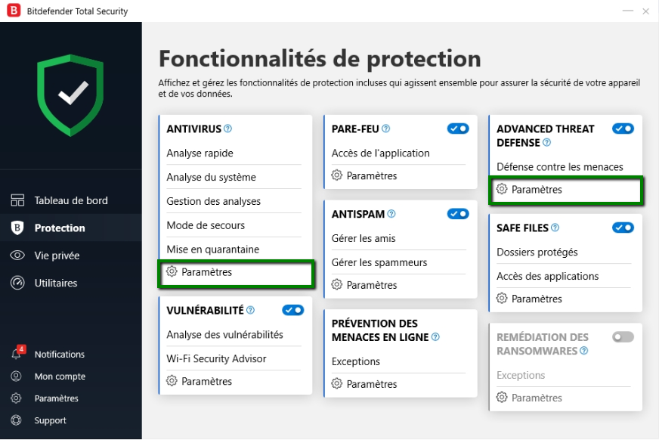Disable the Antispam toggle switch

[458, 214]
